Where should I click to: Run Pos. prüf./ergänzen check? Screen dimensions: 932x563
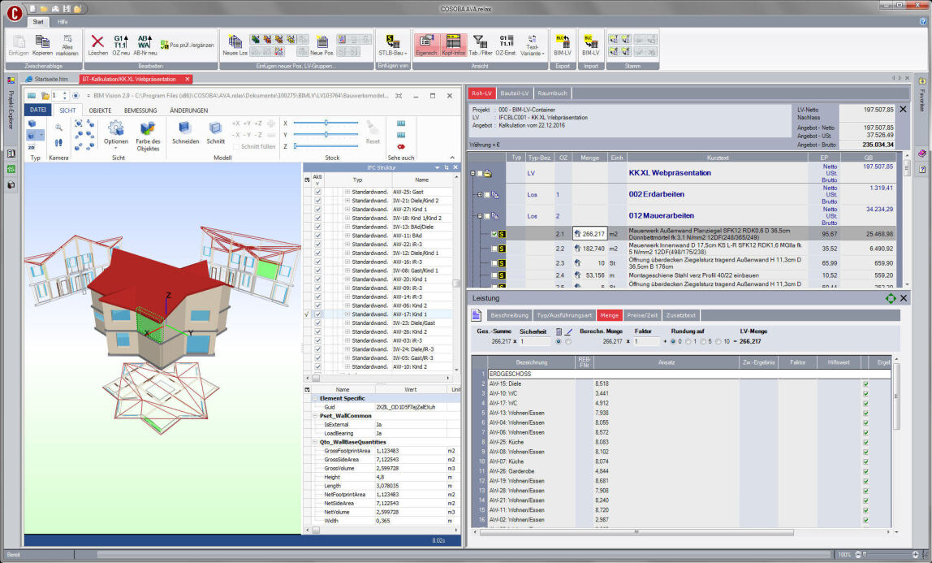point(187,45)
